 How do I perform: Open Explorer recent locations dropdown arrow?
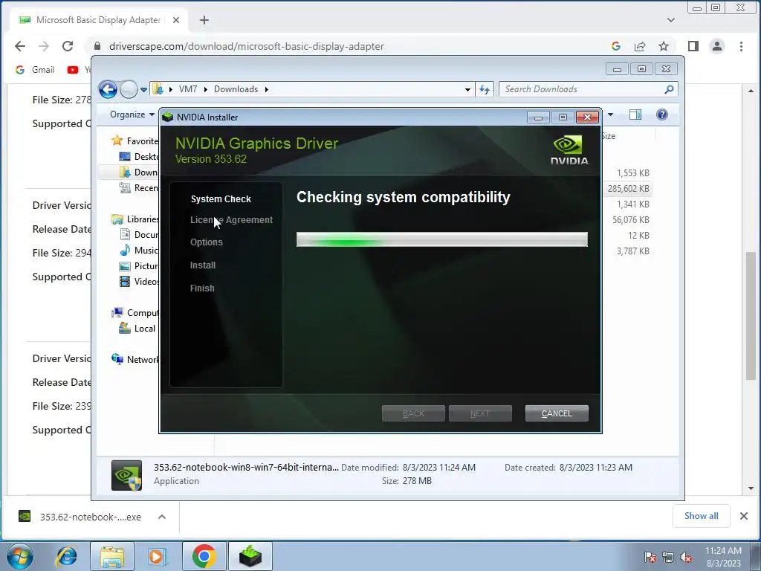tap(143, 90)
